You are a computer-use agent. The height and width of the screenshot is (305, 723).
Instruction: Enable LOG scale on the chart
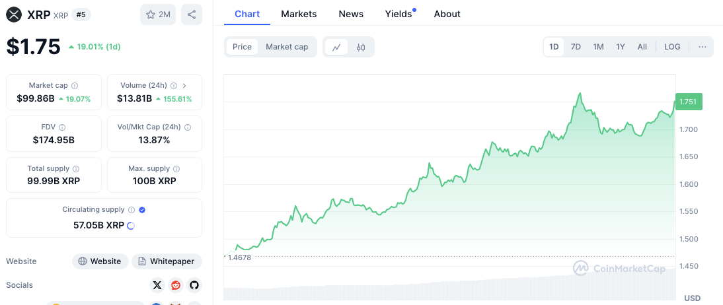672,47
